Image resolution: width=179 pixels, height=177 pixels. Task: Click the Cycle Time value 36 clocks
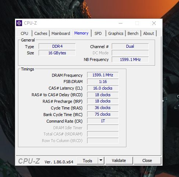click(x=103, y=108)
